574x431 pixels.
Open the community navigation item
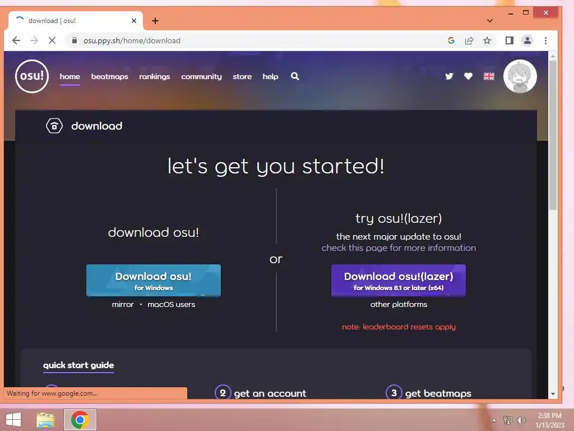(201, 76)
